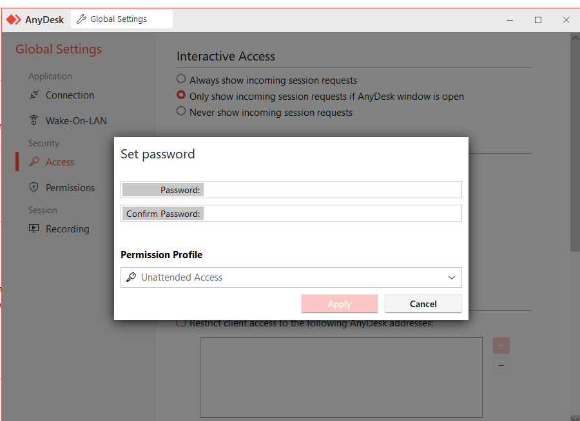Select Never show incoming session requests
This screenshot has width=580, height=421.
(182, 112)
